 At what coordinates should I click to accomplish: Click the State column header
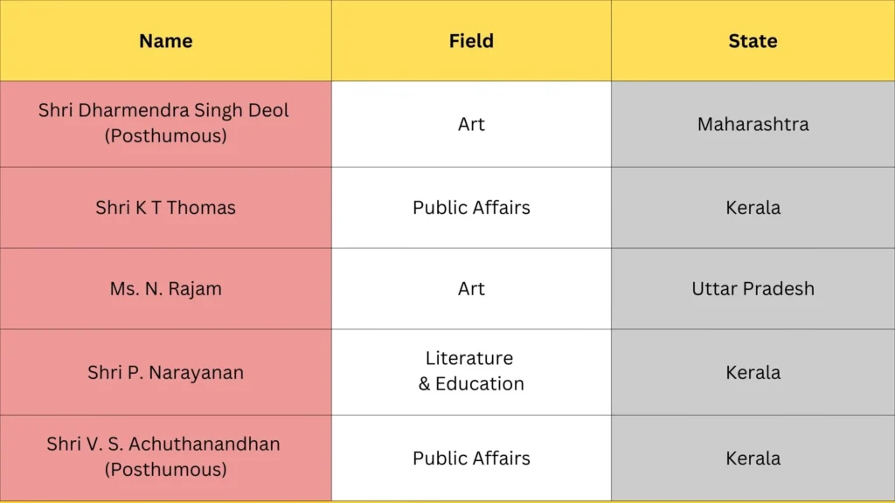[x=753, y=41]
